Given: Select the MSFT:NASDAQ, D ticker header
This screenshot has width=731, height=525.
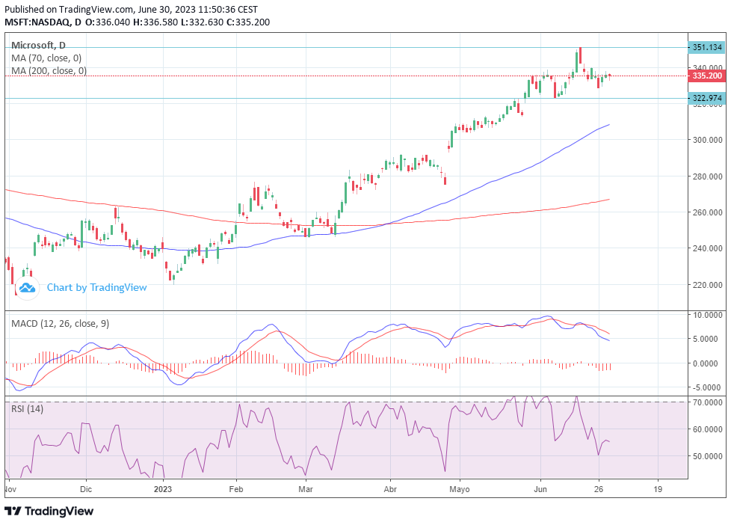Looking at the screenshot, I should click(x=43, y=22).
